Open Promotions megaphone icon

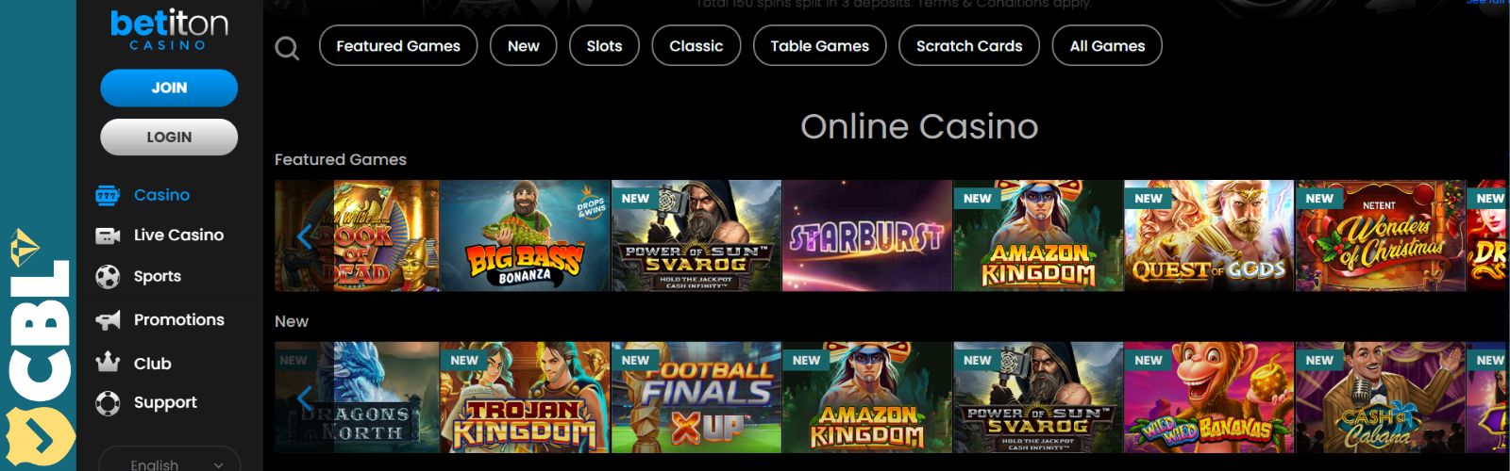(x=108, y=320)
